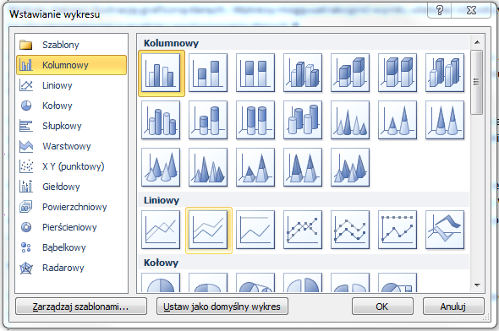Click the Zarządzaj szablonami button
Screen dimensions: 499x331
(x=81, y=307)
